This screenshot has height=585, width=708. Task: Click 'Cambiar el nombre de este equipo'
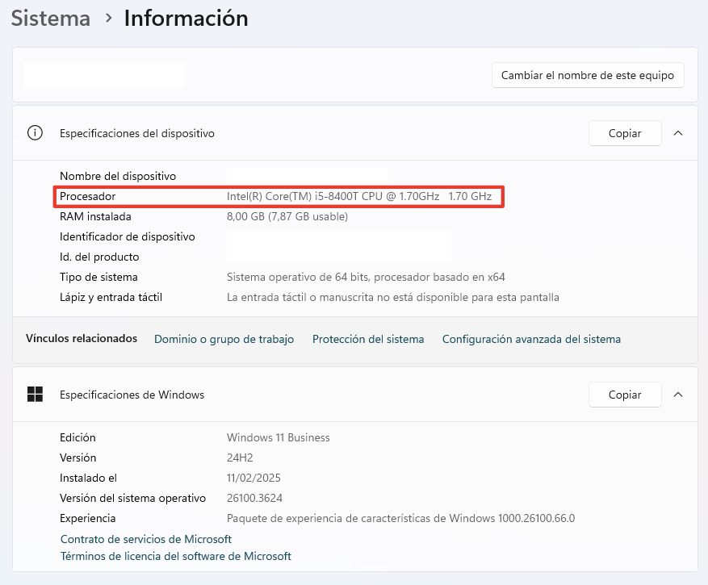coord(588,75)
